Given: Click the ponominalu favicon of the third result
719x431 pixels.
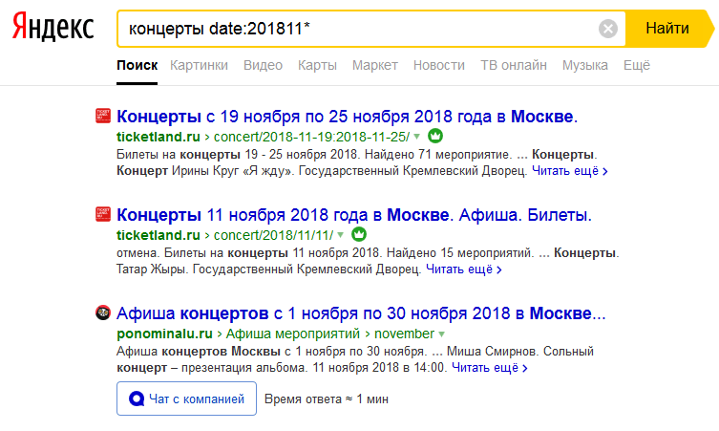Looking at the screenshot, I should [103, 313].
